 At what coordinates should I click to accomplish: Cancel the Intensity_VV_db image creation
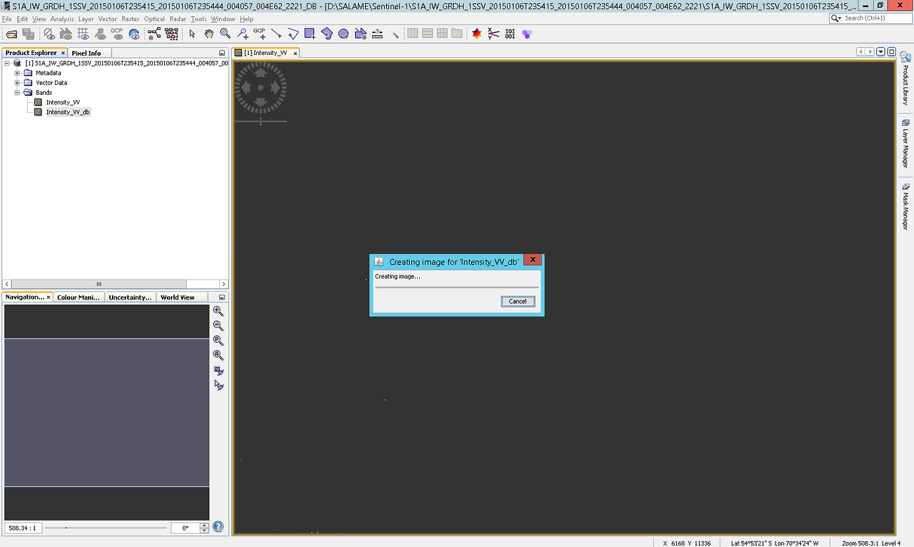[x=517, y=301]
